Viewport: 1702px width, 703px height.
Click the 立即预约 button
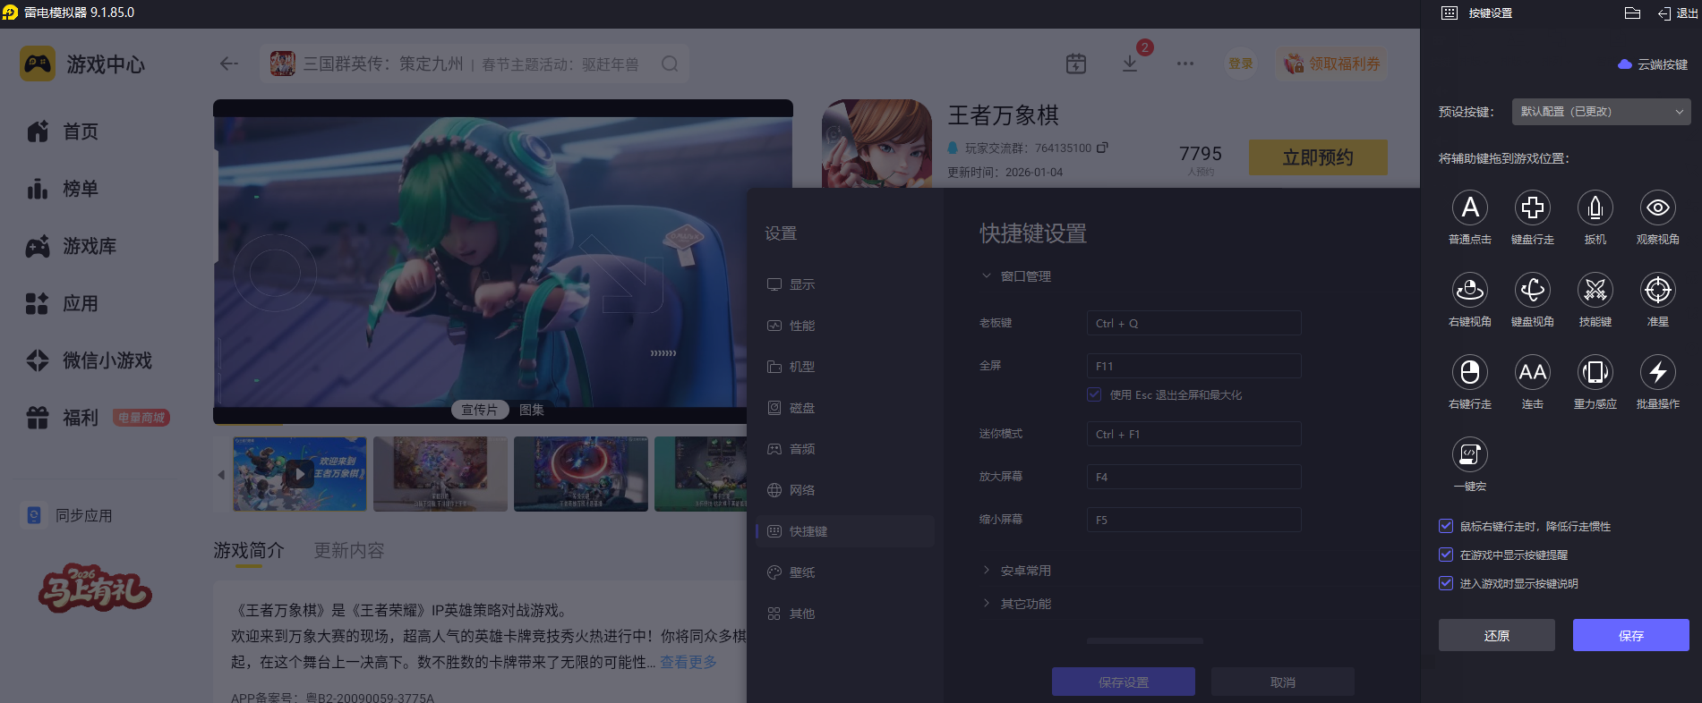[1318, 157]
